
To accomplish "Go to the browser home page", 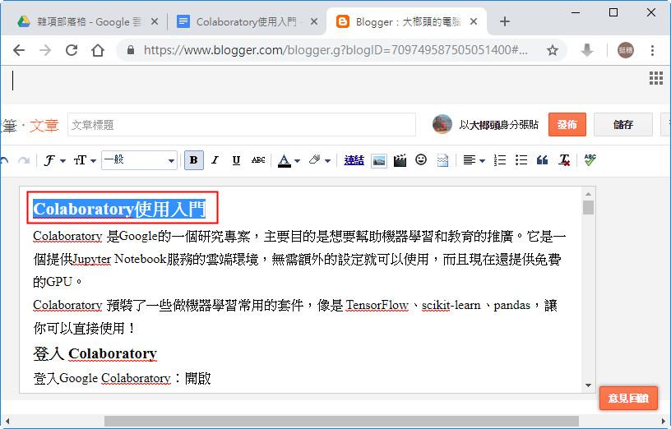I will tap(98, 50).
